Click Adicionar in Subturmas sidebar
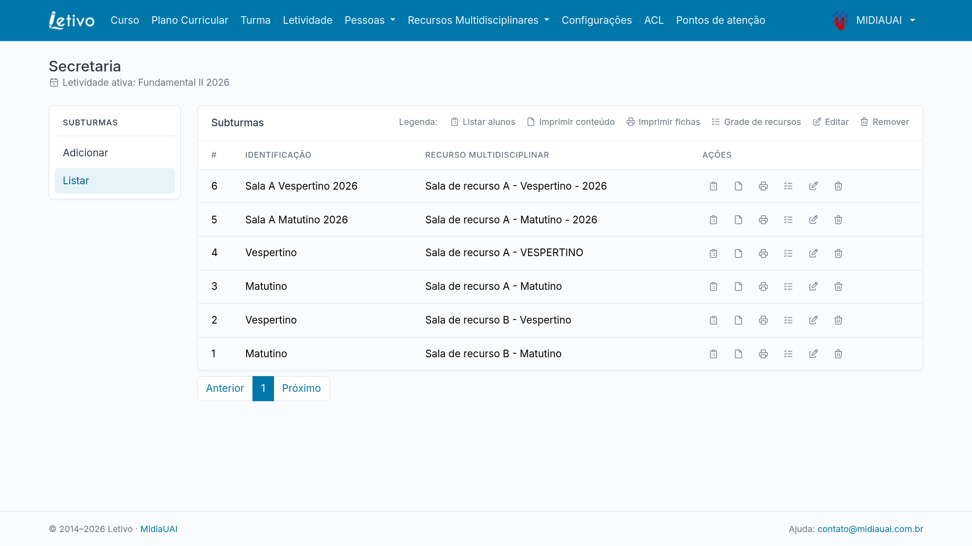The height and width of the screenshot is (546, 972). point(115,153)
